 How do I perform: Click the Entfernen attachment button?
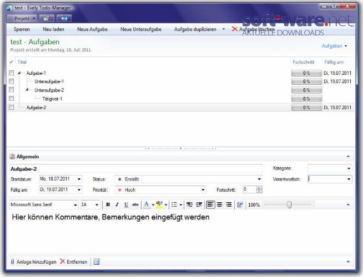pyautogui.click(x=74, y=261)
